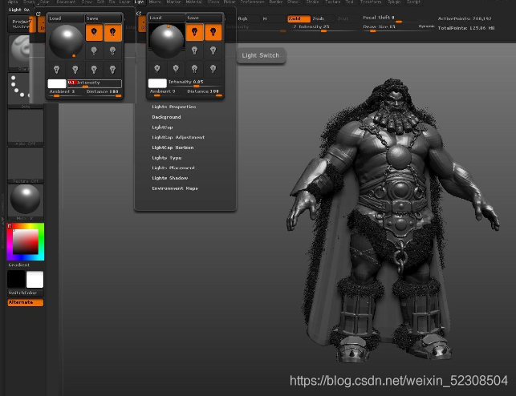This screenshot has height=396, width=516.
Task: Enable the Zsub mode button
Action: pyautogui.click(x=322, y=18)
